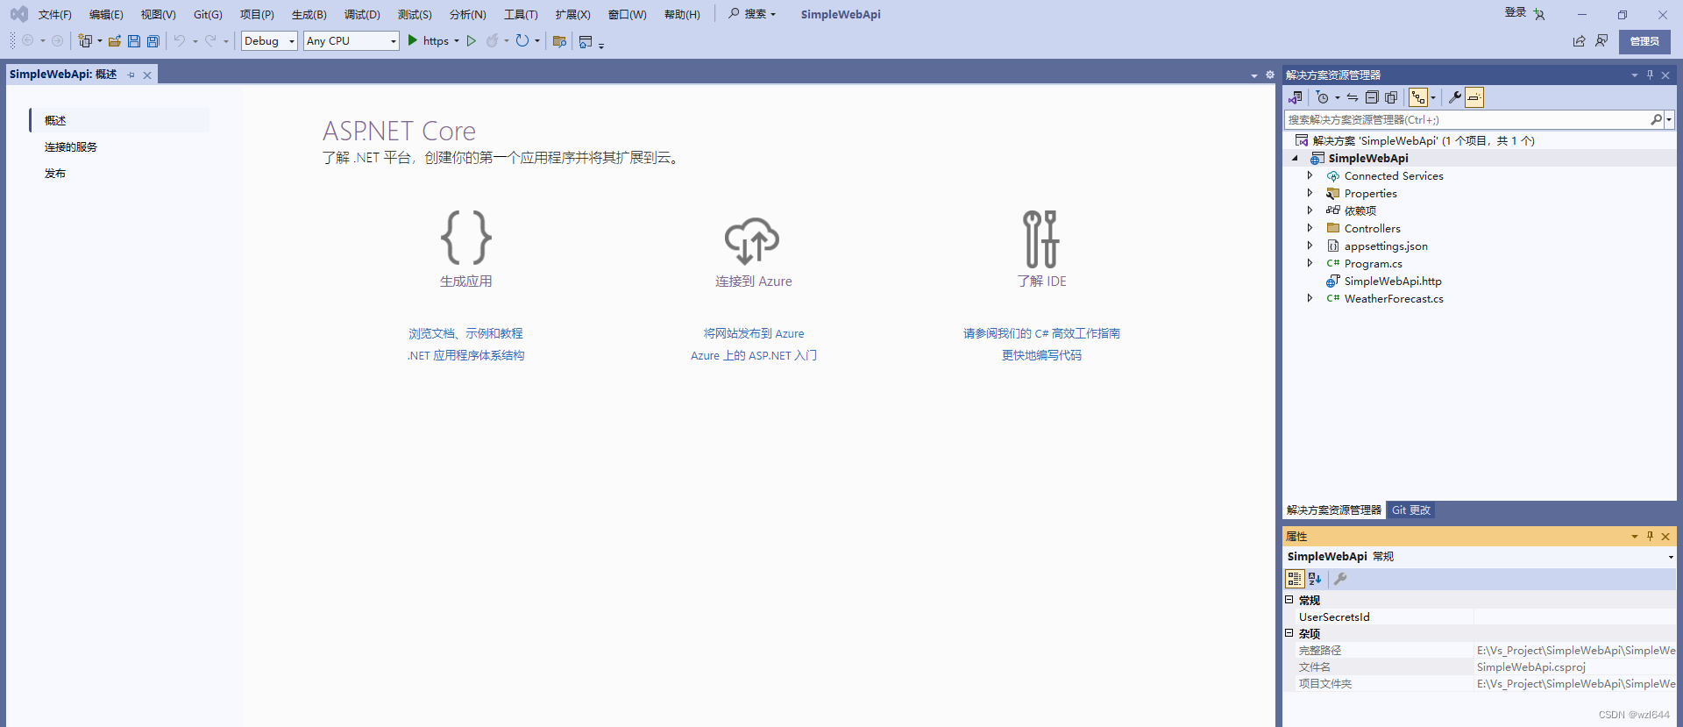Click the Alphabetical sort icon in Properties panel
Image resolution: width=1683 pixels, height=727 pixels.
1315,579
